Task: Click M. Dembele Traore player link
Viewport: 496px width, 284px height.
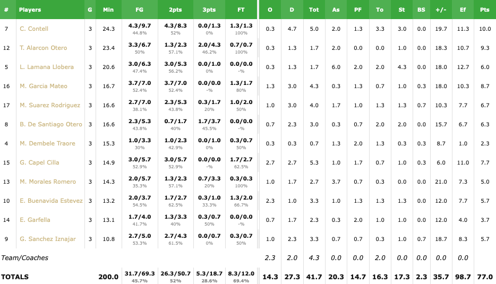Action: coord(47,143)
